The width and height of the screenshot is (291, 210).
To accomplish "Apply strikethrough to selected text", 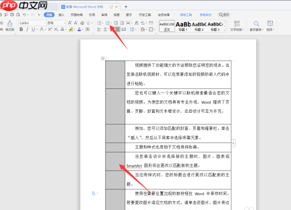I will point(42,29).
